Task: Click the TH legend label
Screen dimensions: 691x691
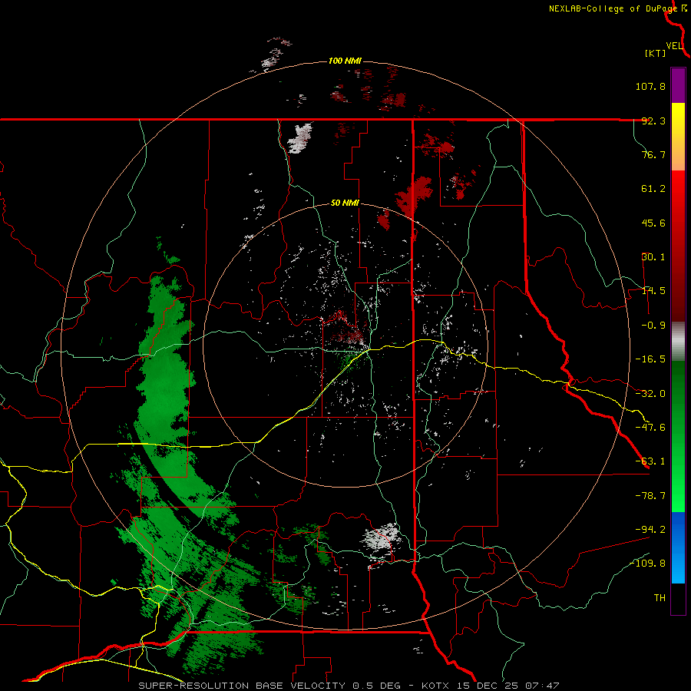Action: (x=660, y=598)
